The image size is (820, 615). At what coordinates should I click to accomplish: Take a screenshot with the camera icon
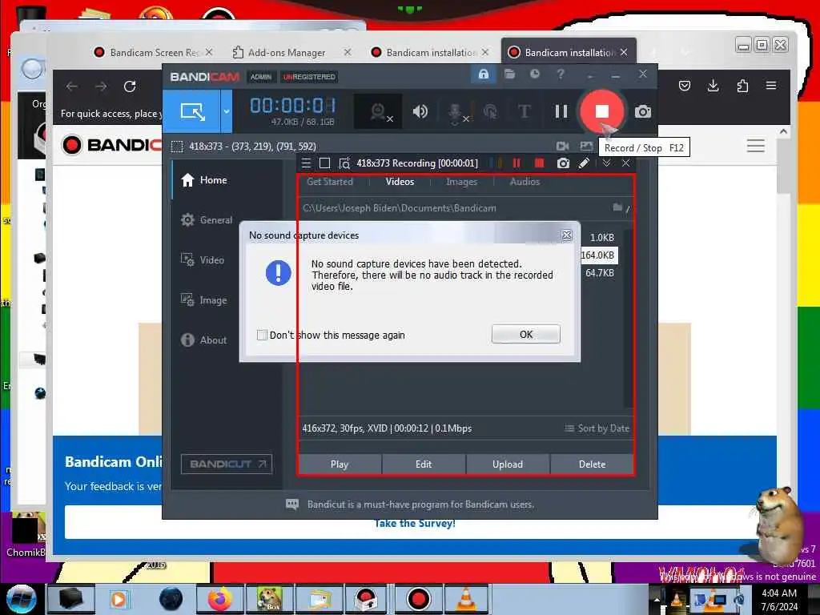pos(643,111)
